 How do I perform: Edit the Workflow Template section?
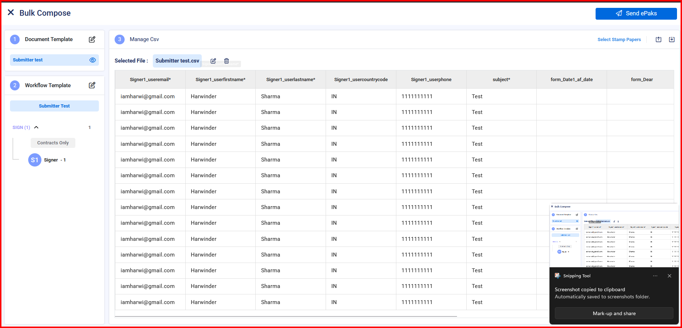point(92,85)
